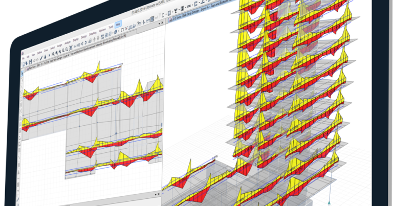Open Set Display Options checkbox icon

(106, 35)
